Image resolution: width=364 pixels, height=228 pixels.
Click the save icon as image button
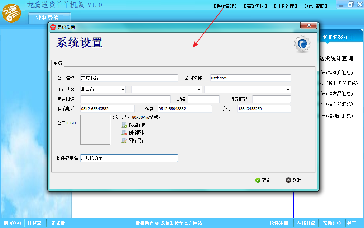(124, 140)
